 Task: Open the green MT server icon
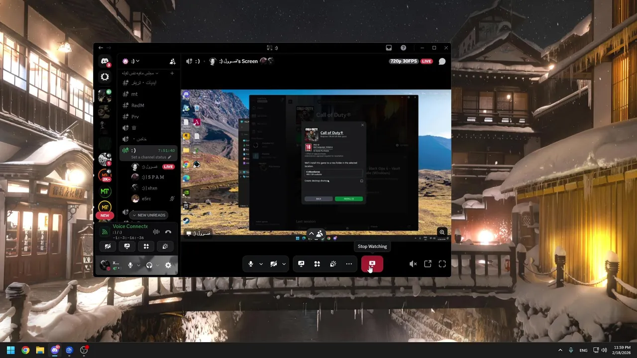coord(105,191)
